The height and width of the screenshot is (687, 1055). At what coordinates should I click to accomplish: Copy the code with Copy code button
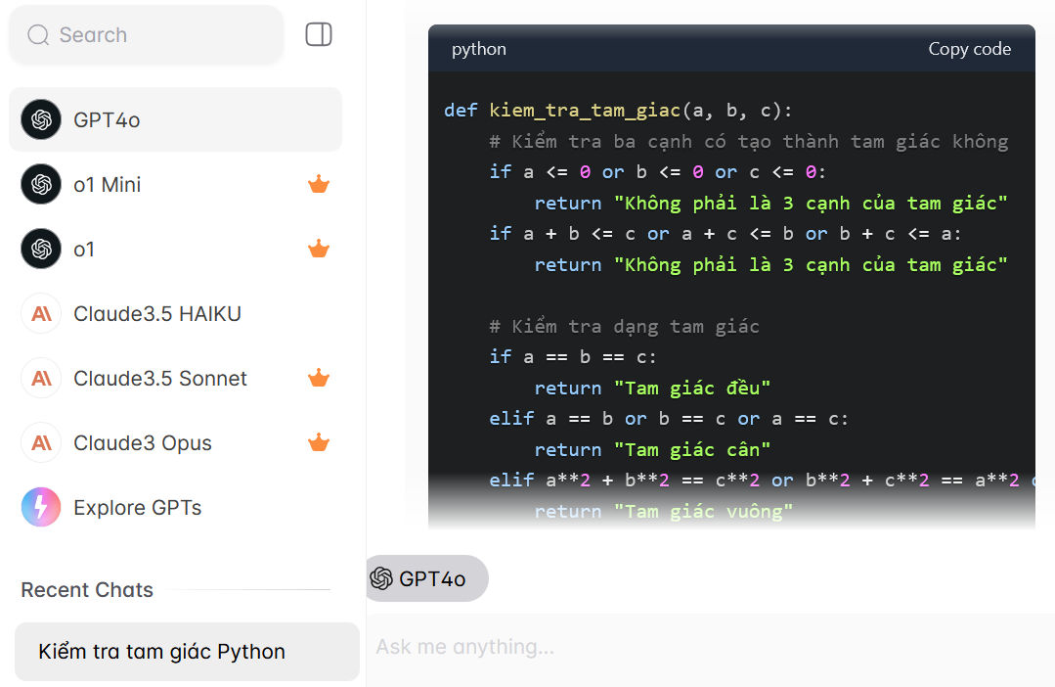point(970,49)
